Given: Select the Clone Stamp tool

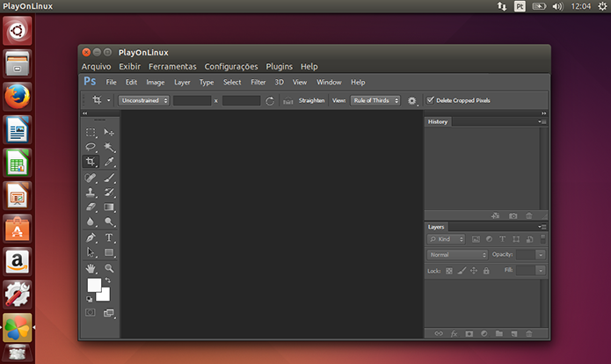Looking at the screenshot, I should click(91, 193).
